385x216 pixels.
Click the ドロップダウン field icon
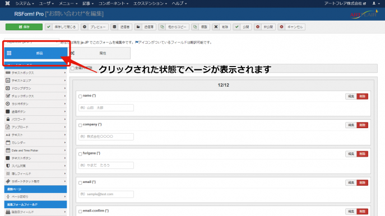tap(8, 88)
